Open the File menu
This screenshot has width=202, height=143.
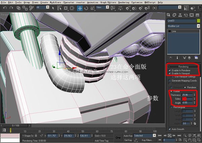point(3,2)
